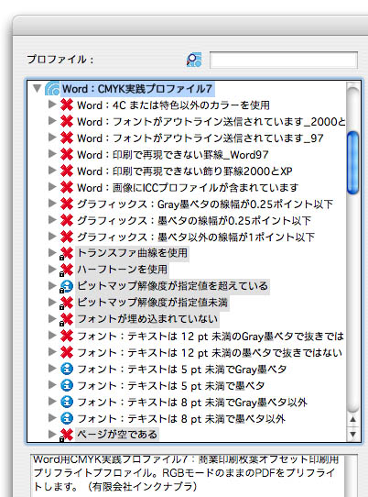Click blue info icon beside テキストは 8 pt 未満で墨ベタ以外
Screen dimensions: 368x497
[67, 418]
